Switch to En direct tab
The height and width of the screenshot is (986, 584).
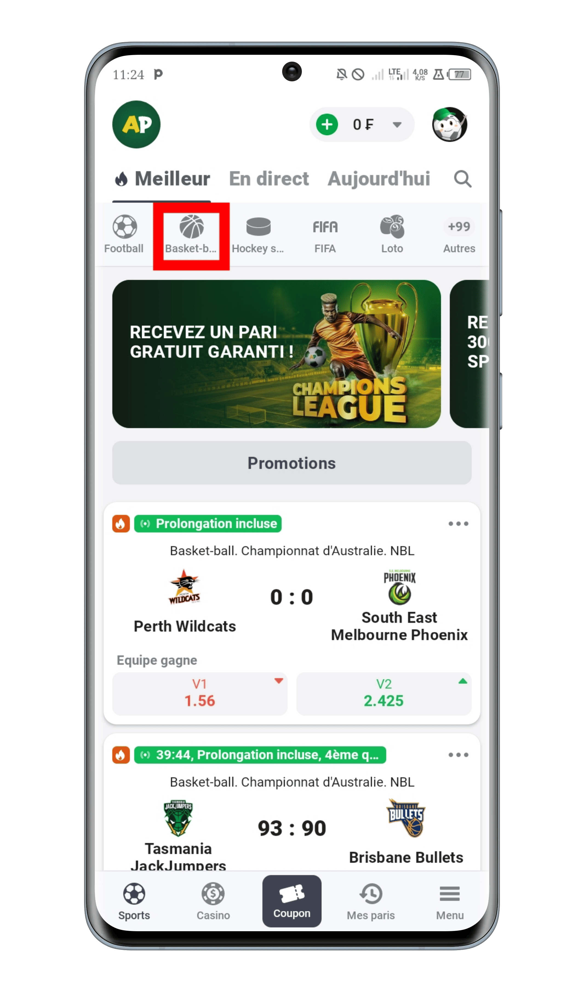click(269, 178)
